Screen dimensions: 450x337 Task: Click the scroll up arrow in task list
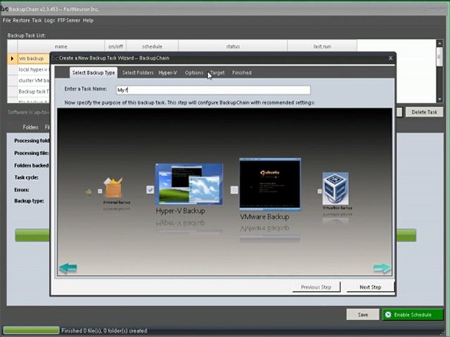[439, 43]
